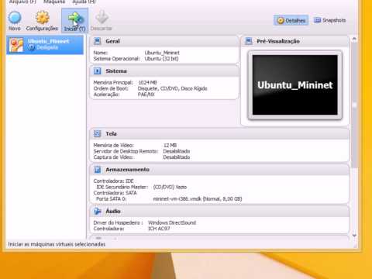Click details scrollbar up arrow
Viewport: 372px width, 279px height.
pos(354,39)
